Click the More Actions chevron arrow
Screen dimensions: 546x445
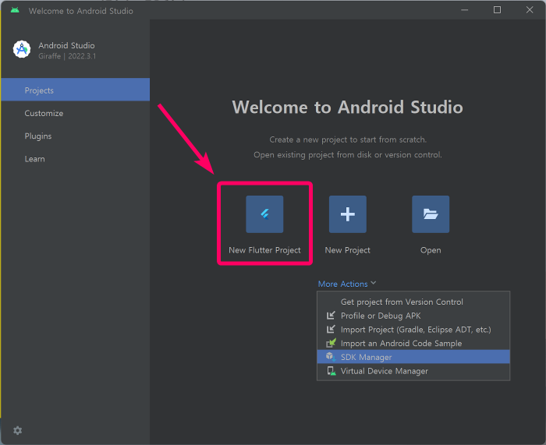(x=374, y=283)
